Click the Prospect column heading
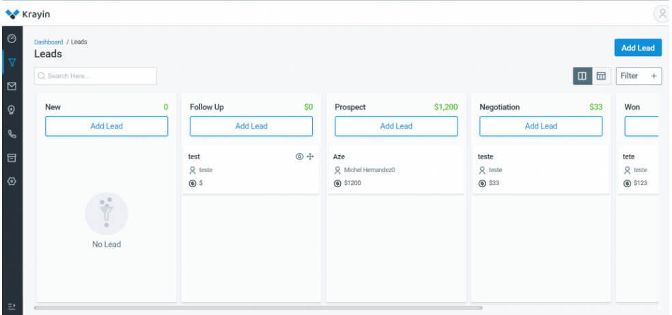Image resolution: width=672 pixels, height=315 pixels. click(350, 107)
